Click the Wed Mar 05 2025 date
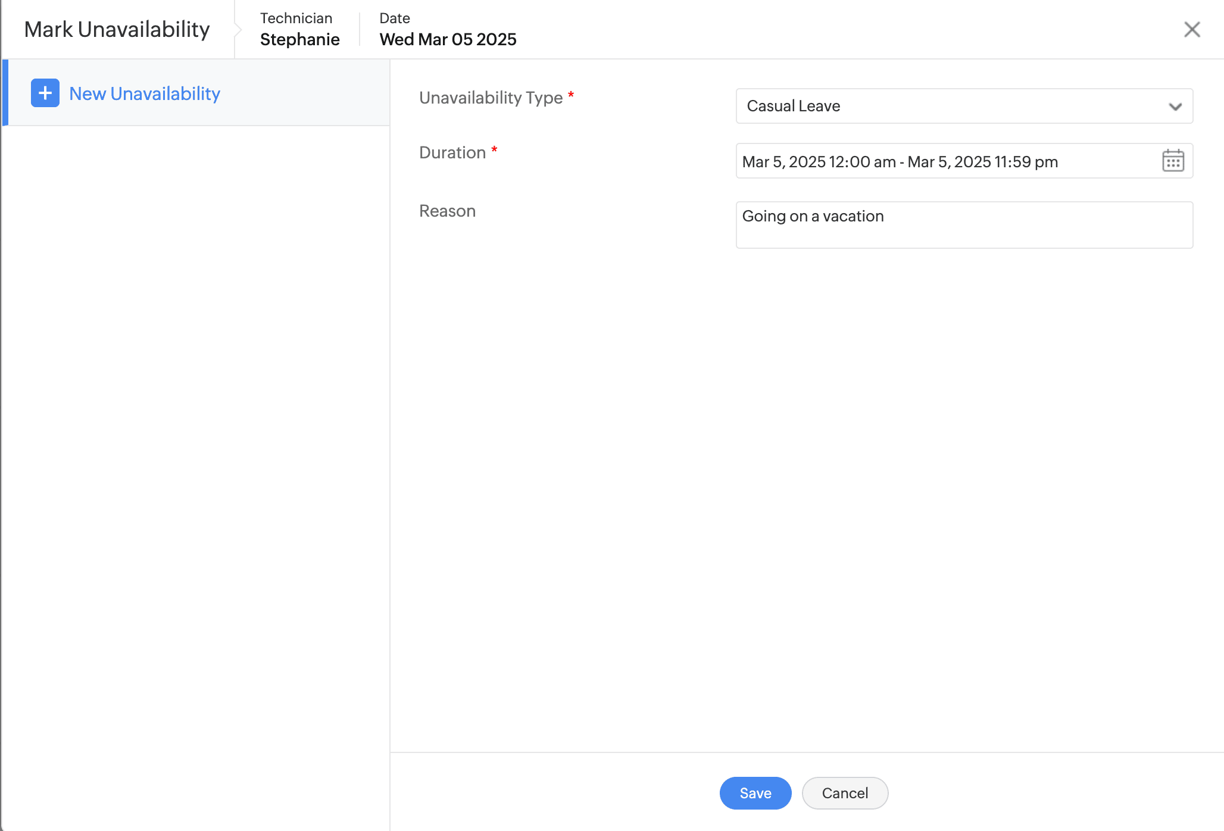Image resolution: width=1224 pixels, height=831 pixels. [x=448, y=39]
